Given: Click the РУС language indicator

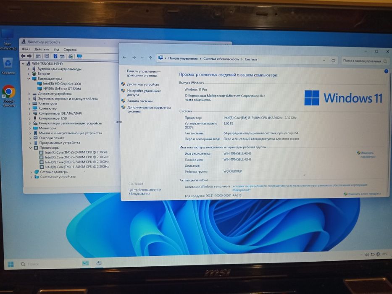Looking at the screenshot, I should (385, 254).
